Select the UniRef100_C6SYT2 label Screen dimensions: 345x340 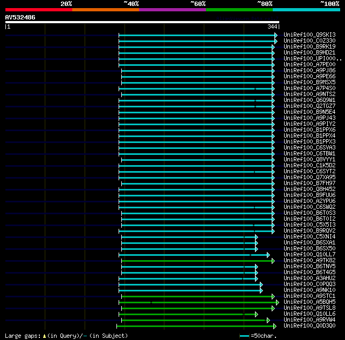[x=309, y=172]
